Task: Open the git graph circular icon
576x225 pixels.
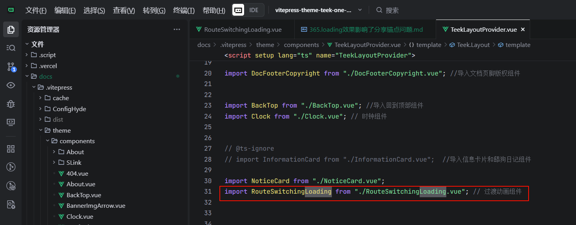Action: point(11,167)
